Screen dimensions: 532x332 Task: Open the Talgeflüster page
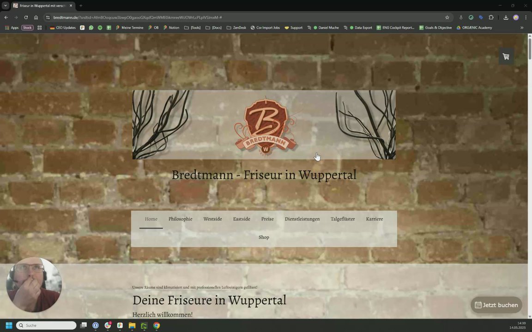coord(343,219)
